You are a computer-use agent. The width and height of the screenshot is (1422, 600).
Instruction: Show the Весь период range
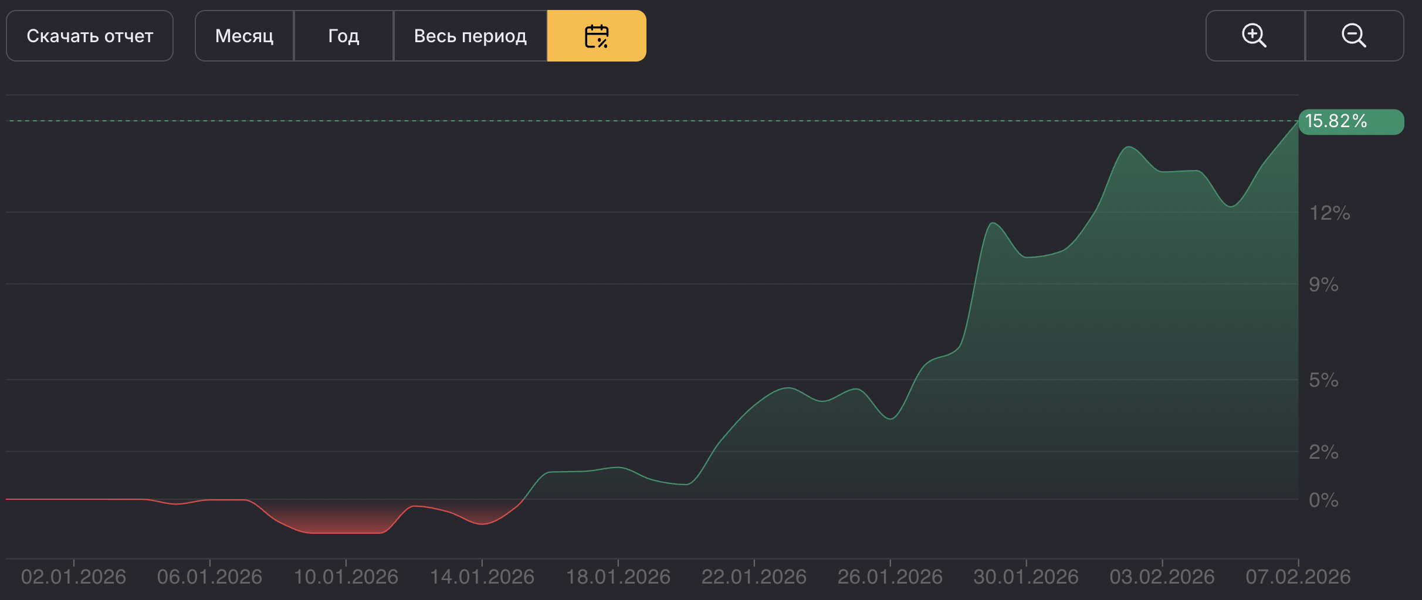470,36
